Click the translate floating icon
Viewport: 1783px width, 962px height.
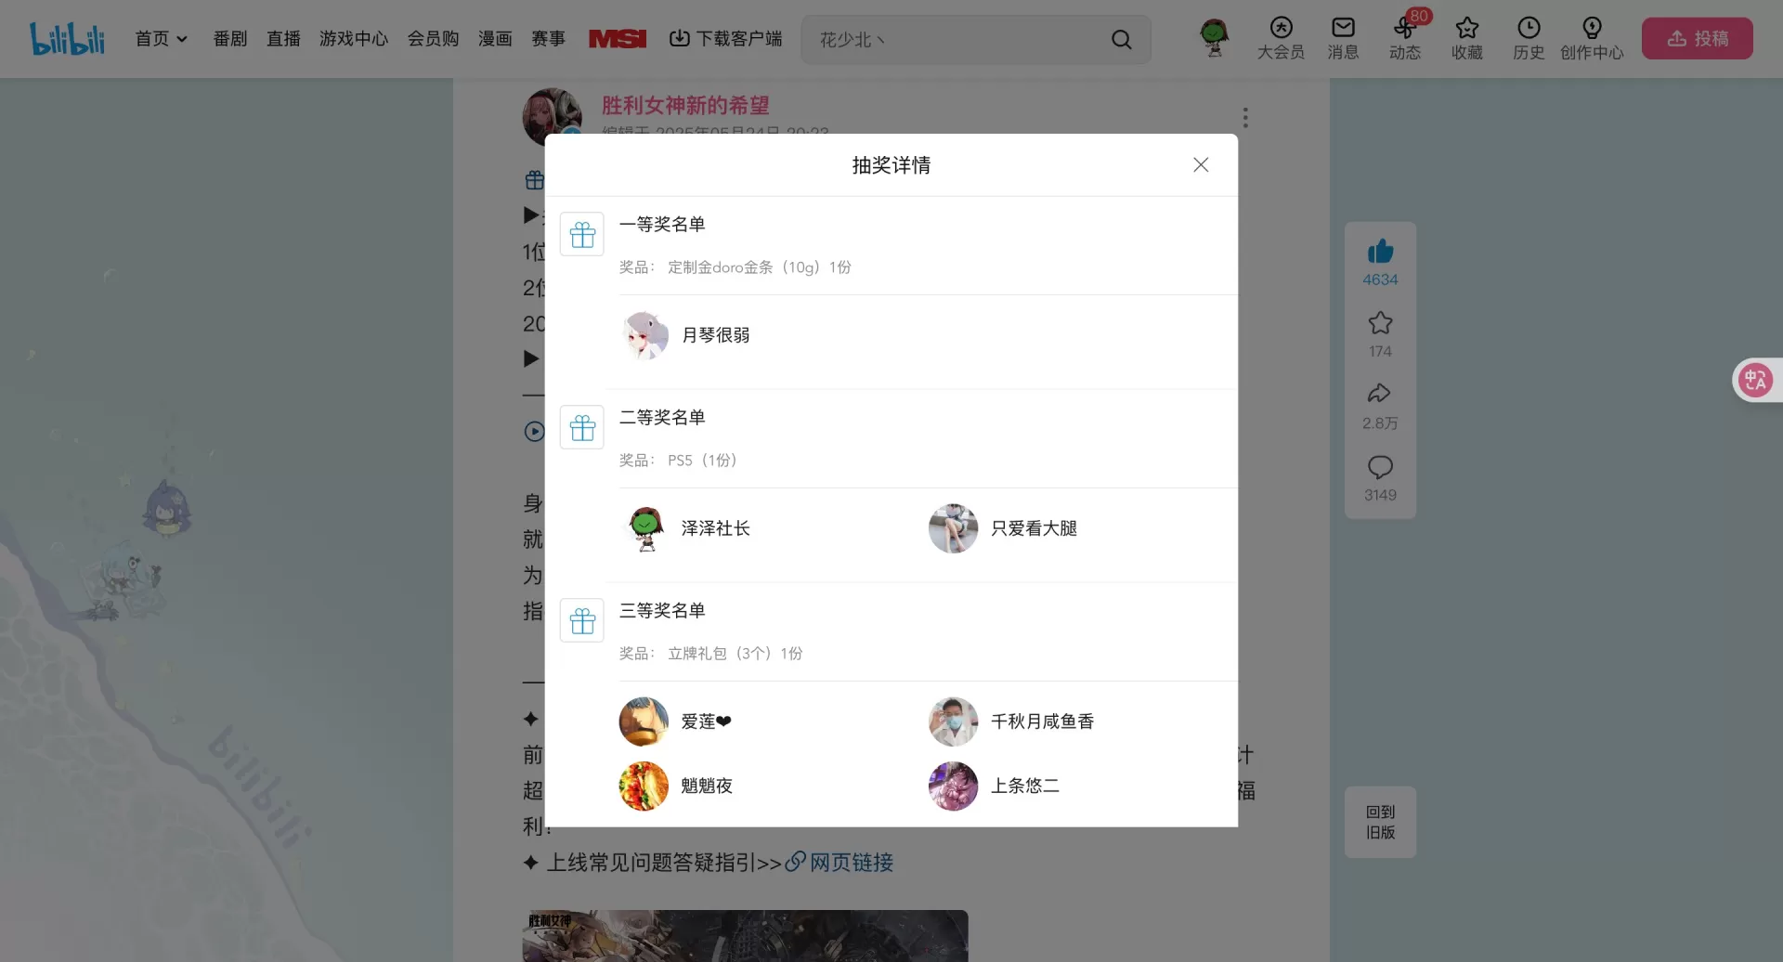[x=1755, y=380]
